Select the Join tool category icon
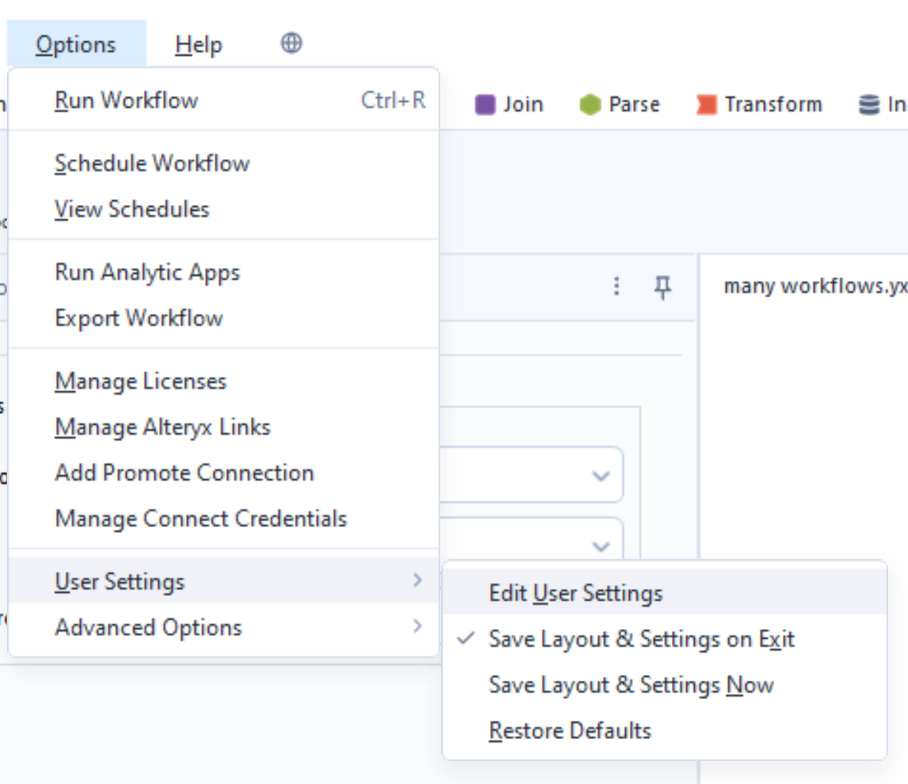The image size is (908, 784). click(486, 105)
